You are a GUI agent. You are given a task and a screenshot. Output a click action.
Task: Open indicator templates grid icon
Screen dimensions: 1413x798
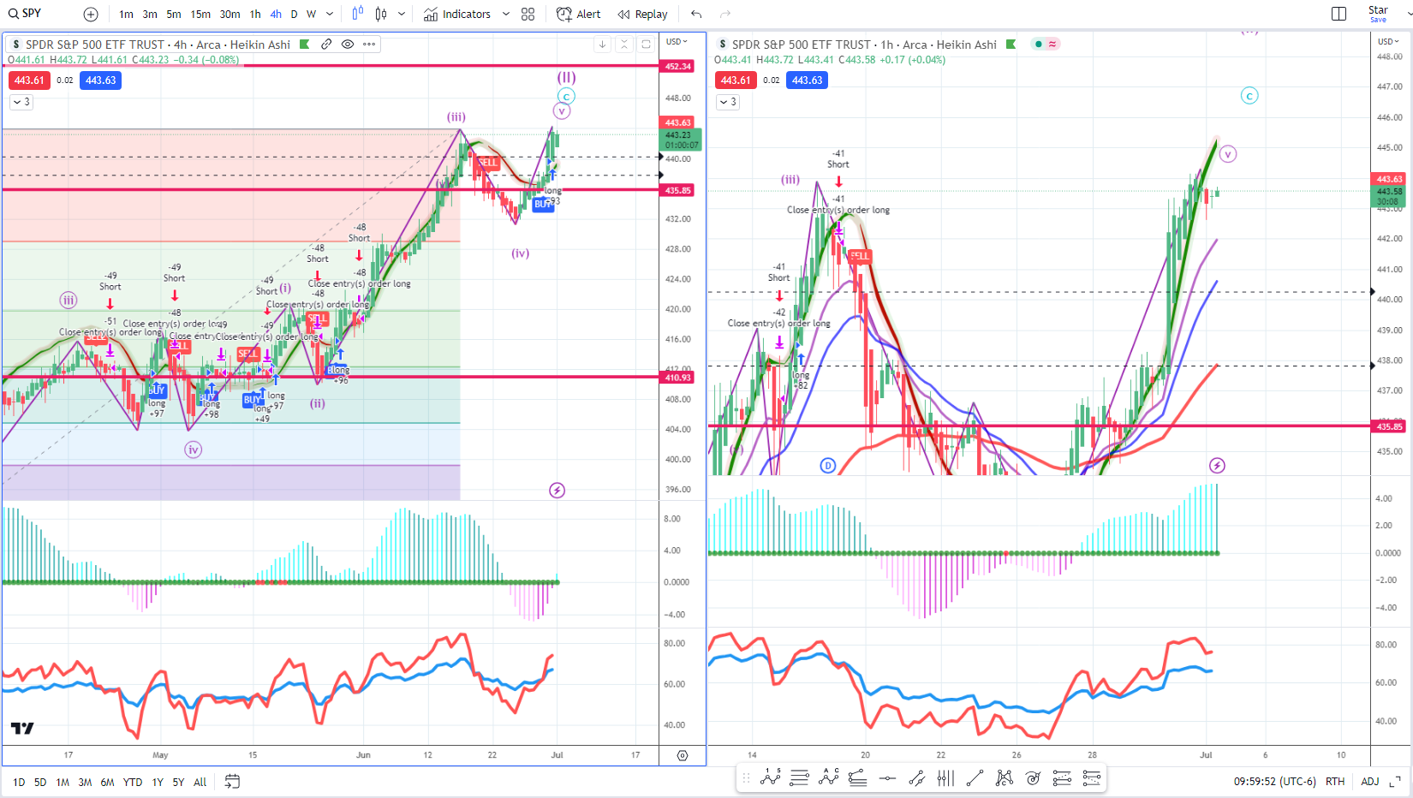pos(528,14)
